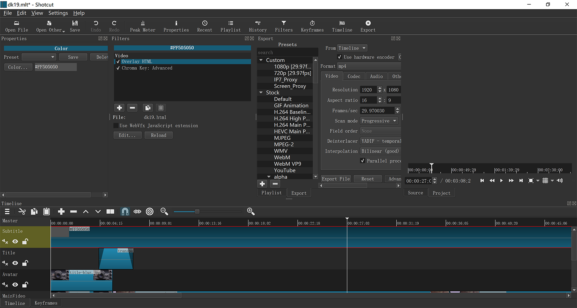
Task: Hide the Subtitle track with its eye icon
Action: point(15,242)
